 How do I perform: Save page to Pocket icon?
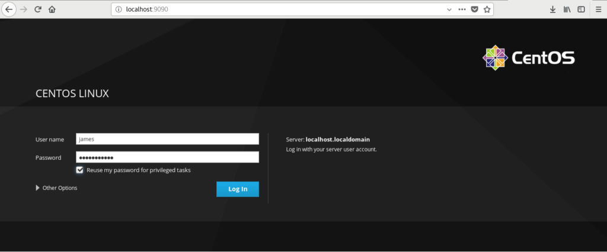click(474, 9)
